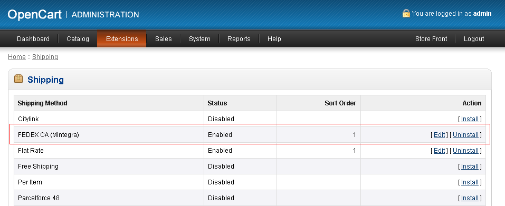
Task: Open the Reports menu
Action: point(239,39)
